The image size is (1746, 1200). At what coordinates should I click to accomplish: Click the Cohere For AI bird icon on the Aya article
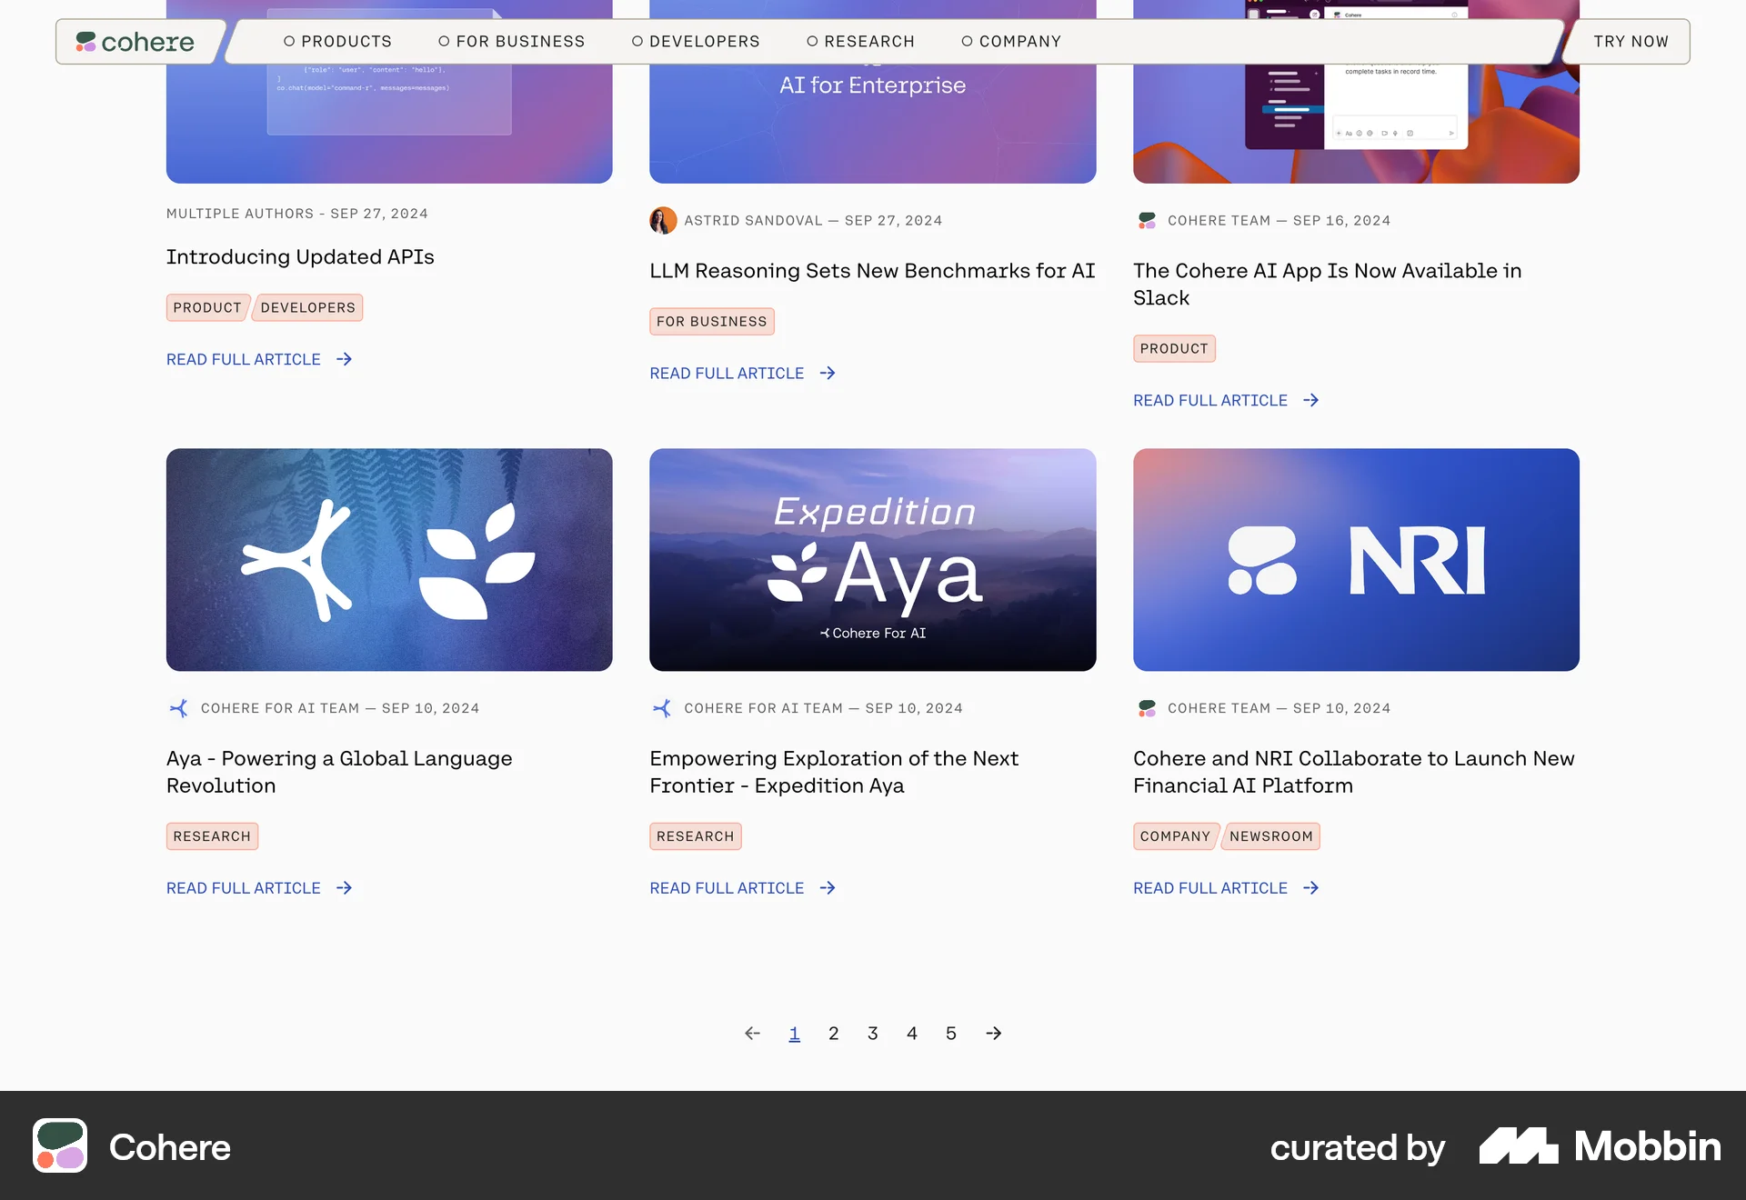tap(178, 707)
